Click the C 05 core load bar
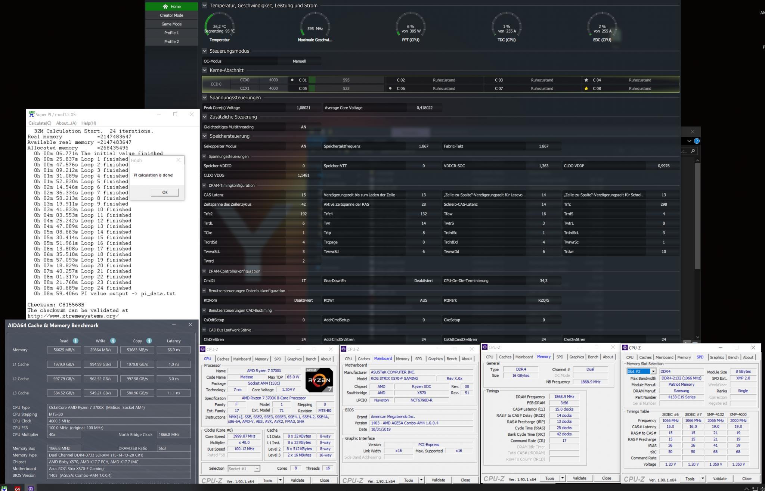 pyautogui.click(x=346, y=88)
